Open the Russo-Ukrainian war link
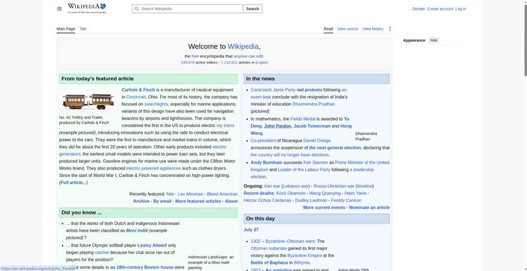This screenshot has height=271, width=527. 334,185
